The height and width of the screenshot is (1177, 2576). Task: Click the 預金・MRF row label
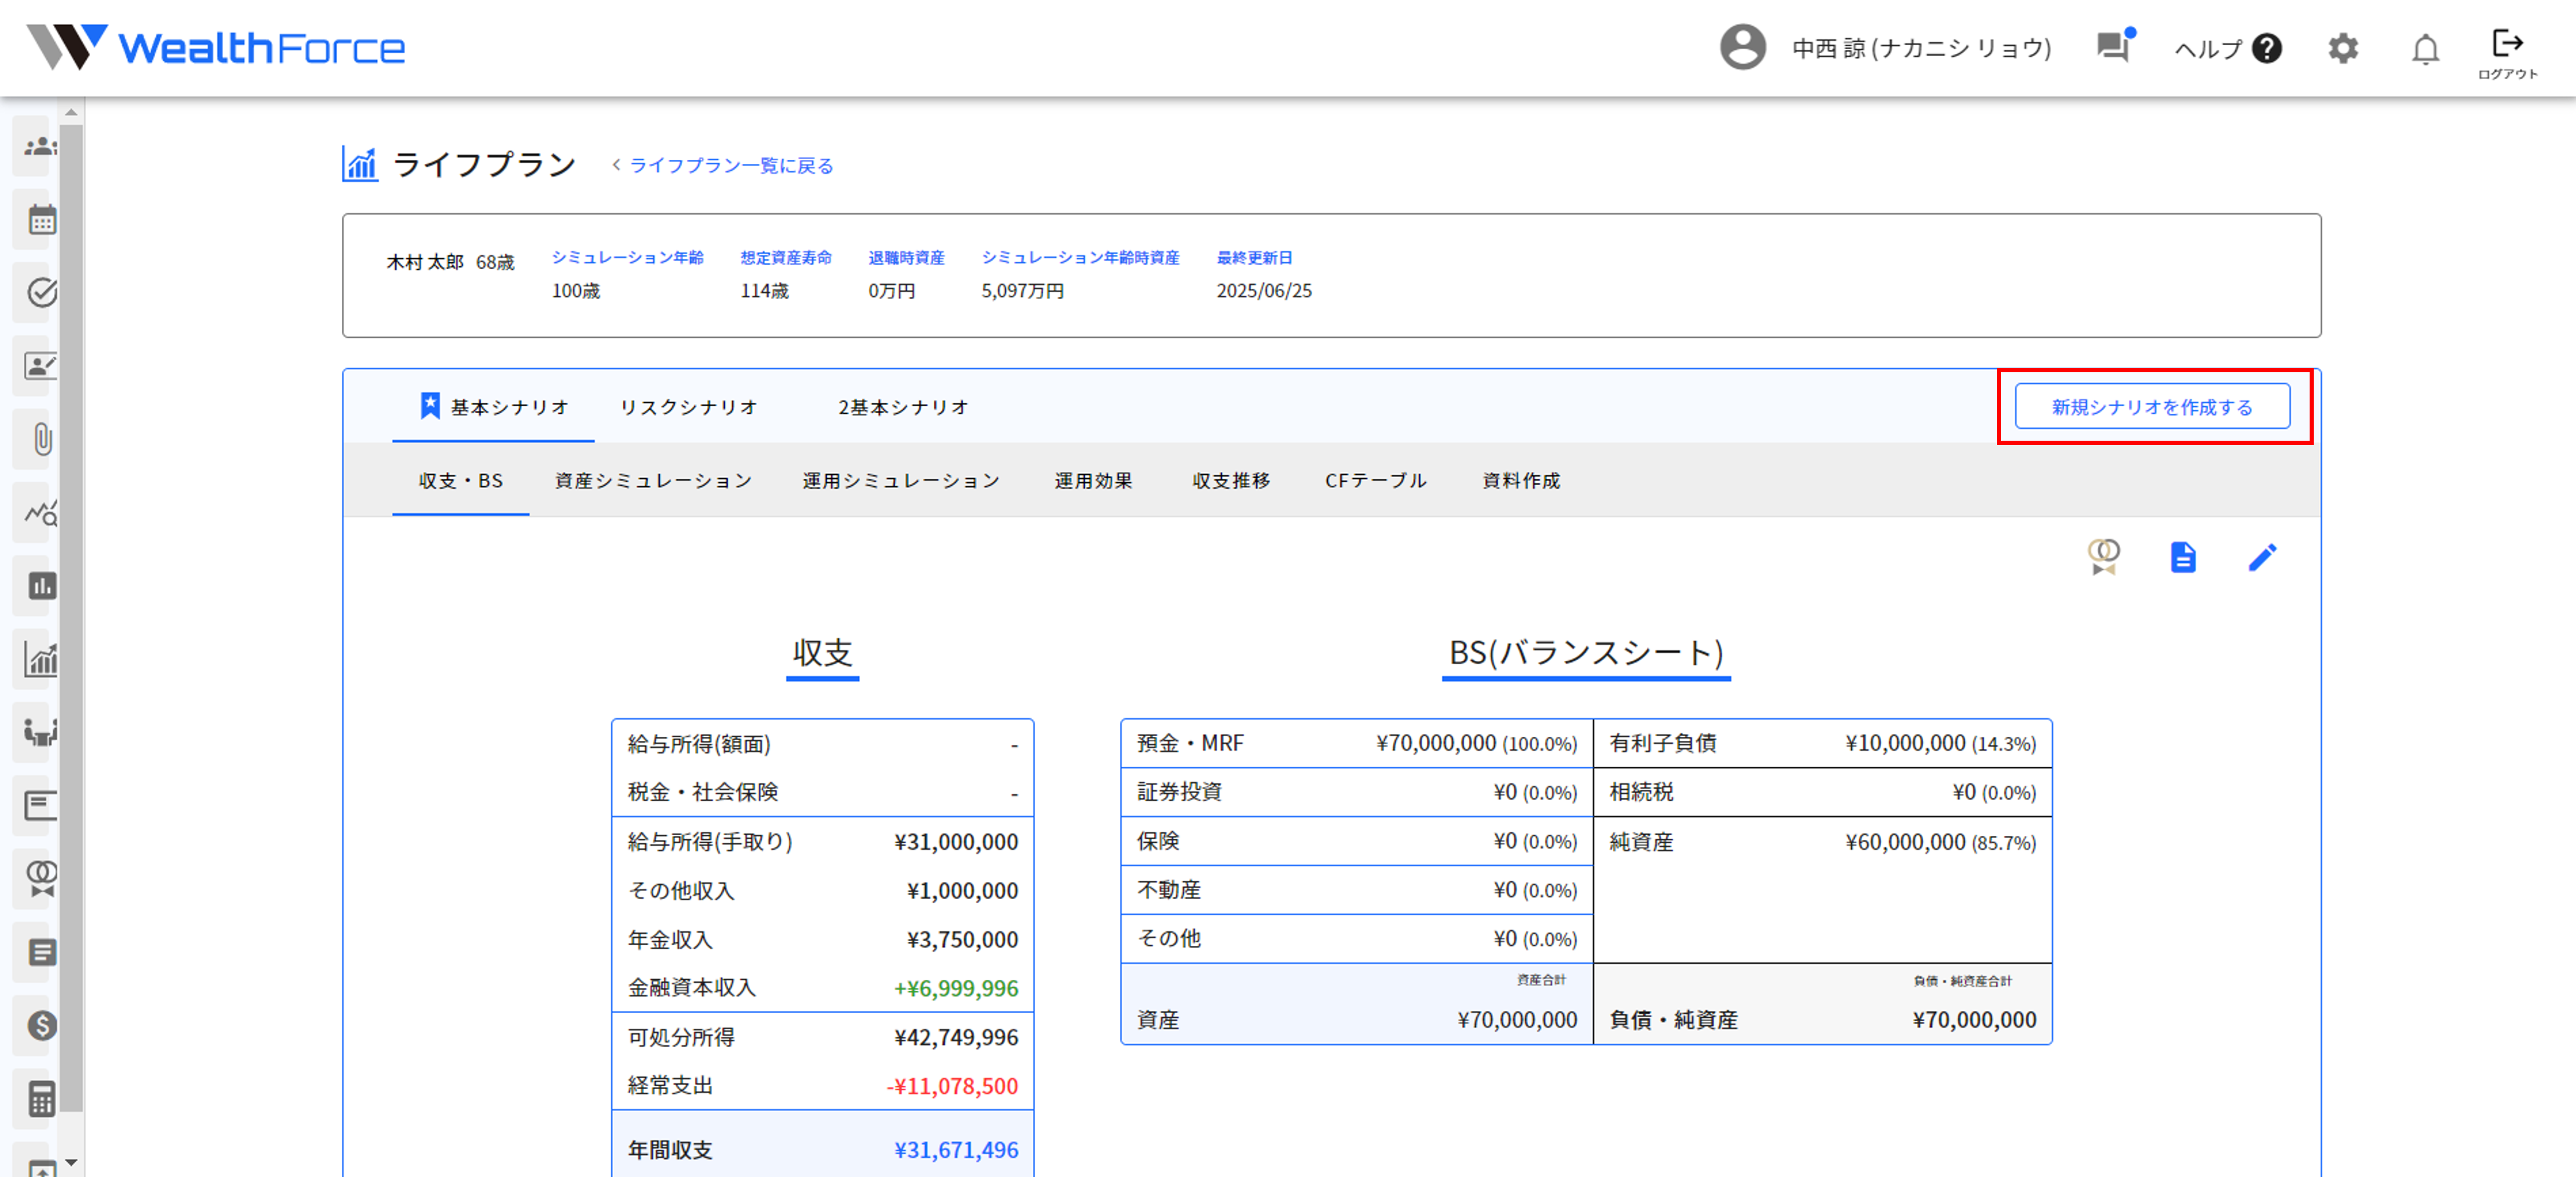[x=1190, y=743]
